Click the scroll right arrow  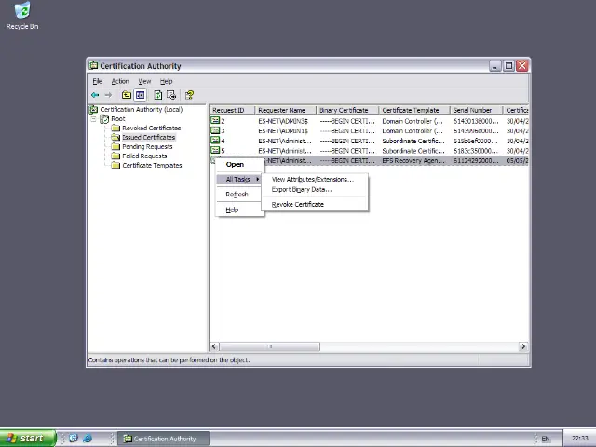tap(523, 346)
